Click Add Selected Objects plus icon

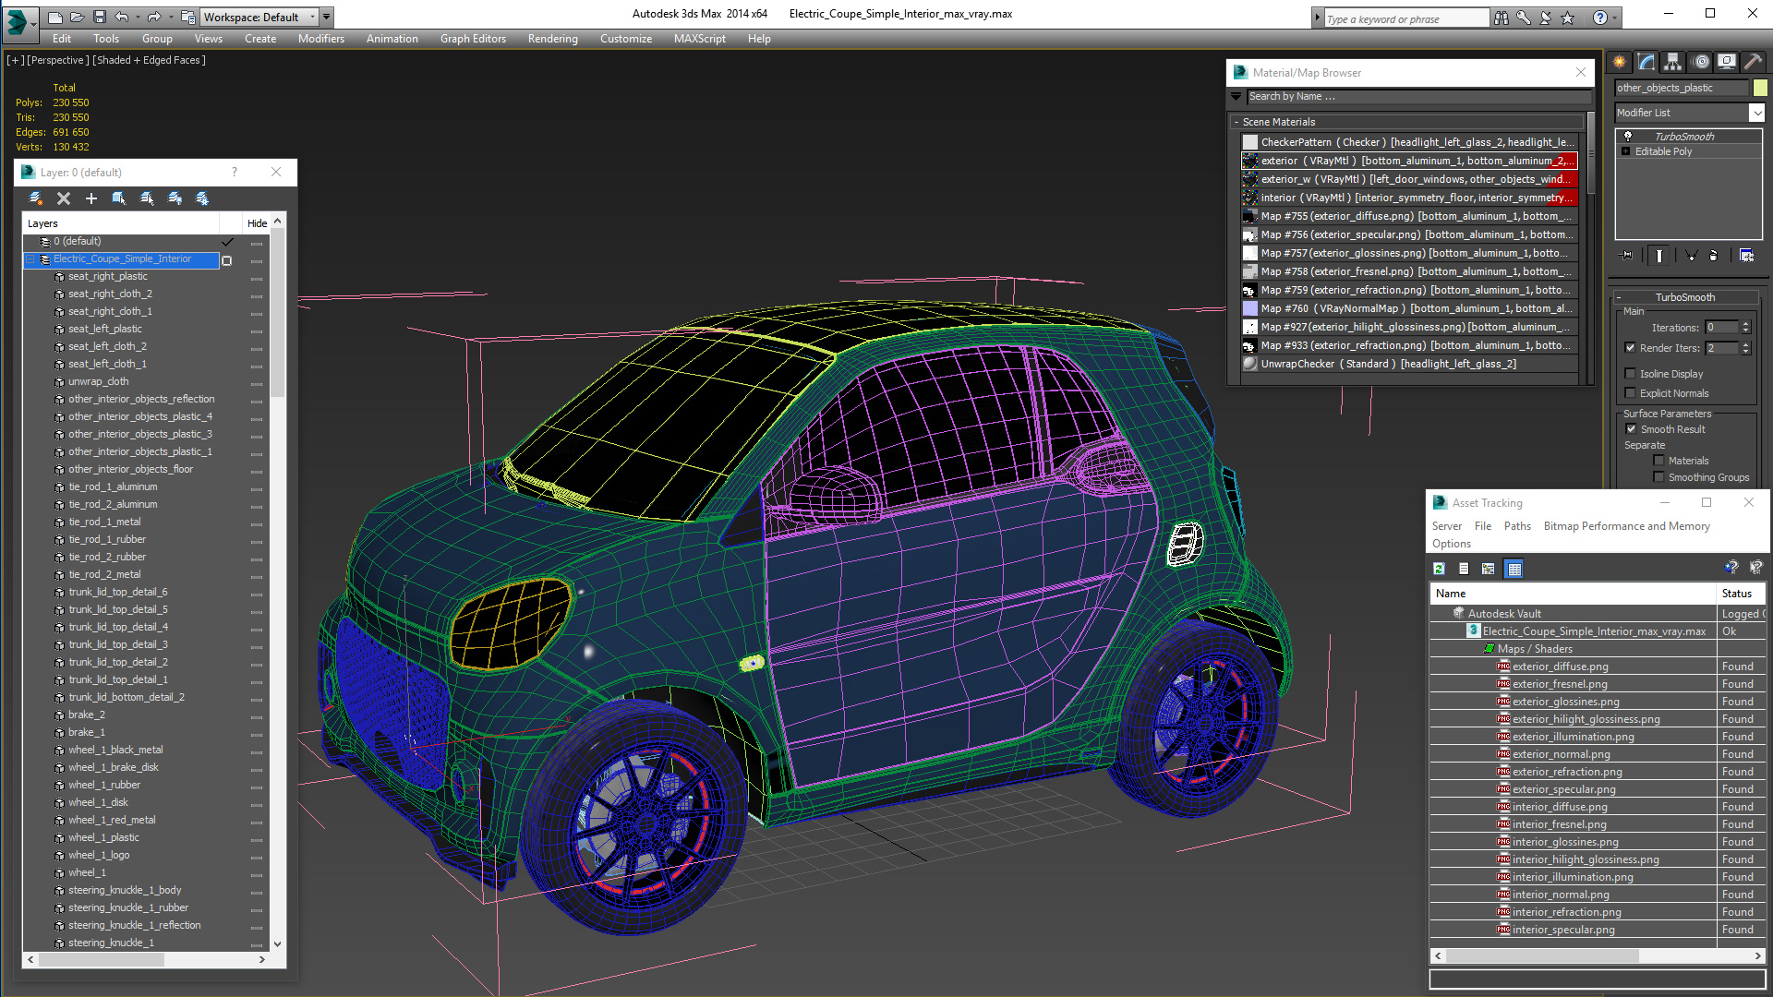point(91,198)
